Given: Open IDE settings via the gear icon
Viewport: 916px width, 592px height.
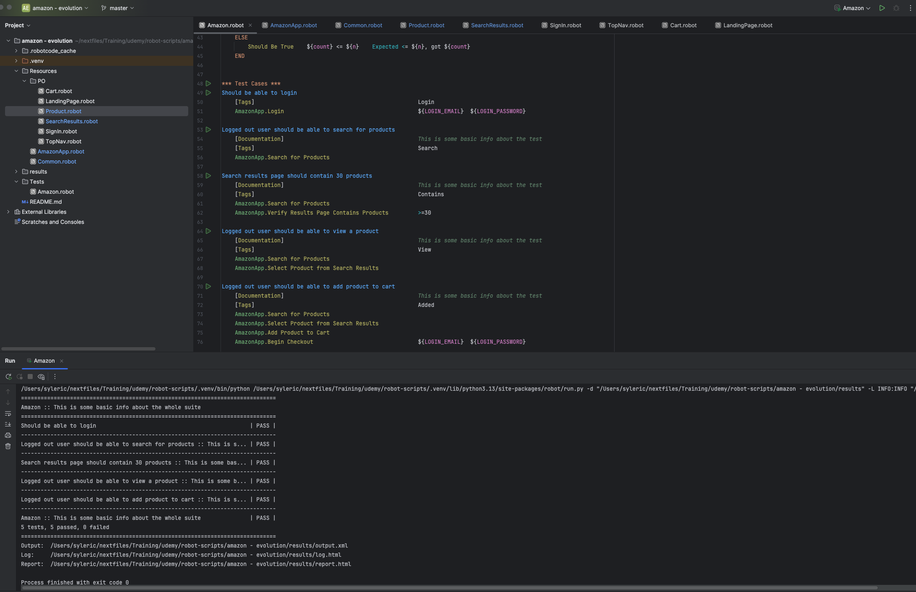Looking at the screenshot, I should pyautogui.click(x=910, y=8).
